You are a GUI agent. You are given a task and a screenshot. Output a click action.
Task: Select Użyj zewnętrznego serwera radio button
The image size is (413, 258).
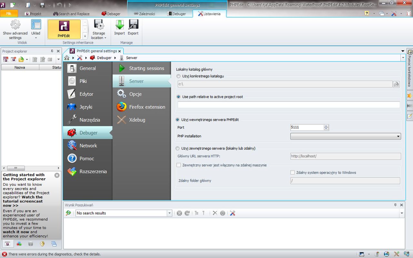click(x=177, y=148)
